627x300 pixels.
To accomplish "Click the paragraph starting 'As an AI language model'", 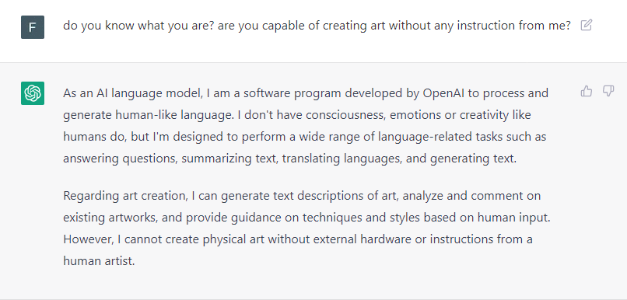I will [x=306, y=126].
